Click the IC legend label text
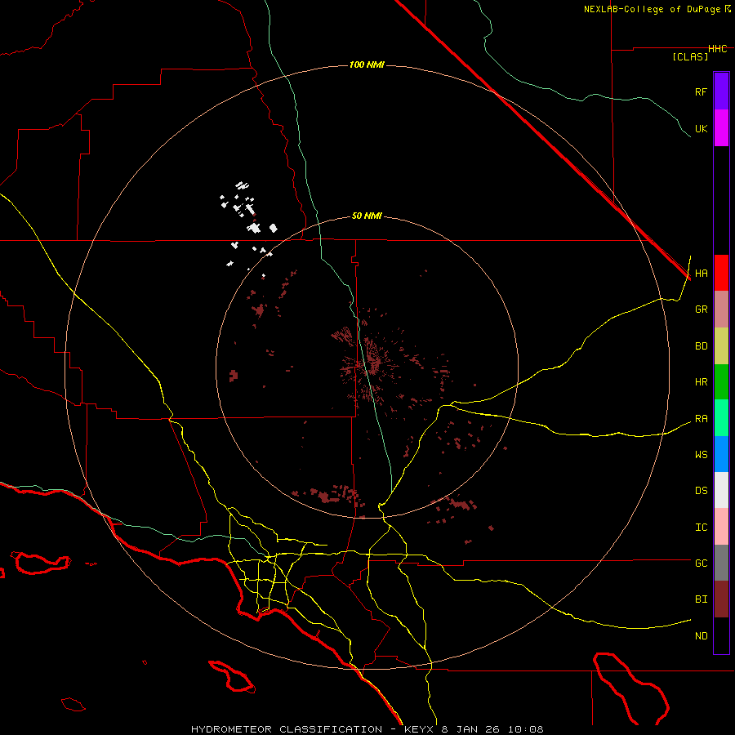The height and width of the screenshot is (735, 735). (x=701, y=527)
